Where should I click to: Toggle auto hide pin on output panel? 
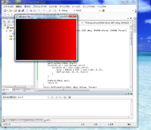coord(128,94)
